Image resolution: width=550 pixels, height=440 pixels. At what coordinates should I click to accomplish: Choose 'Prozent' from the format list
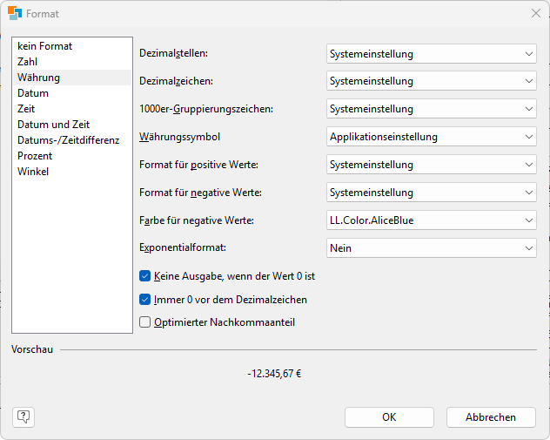(x=35, y=156)
